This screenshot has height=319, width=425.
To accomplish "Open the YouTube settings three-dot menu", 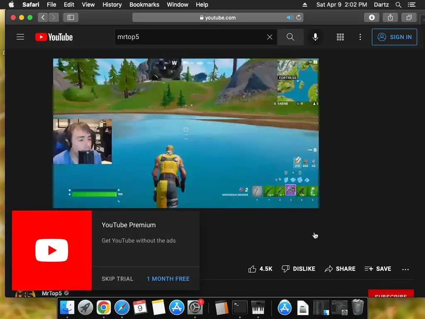I will coord(360,37).
